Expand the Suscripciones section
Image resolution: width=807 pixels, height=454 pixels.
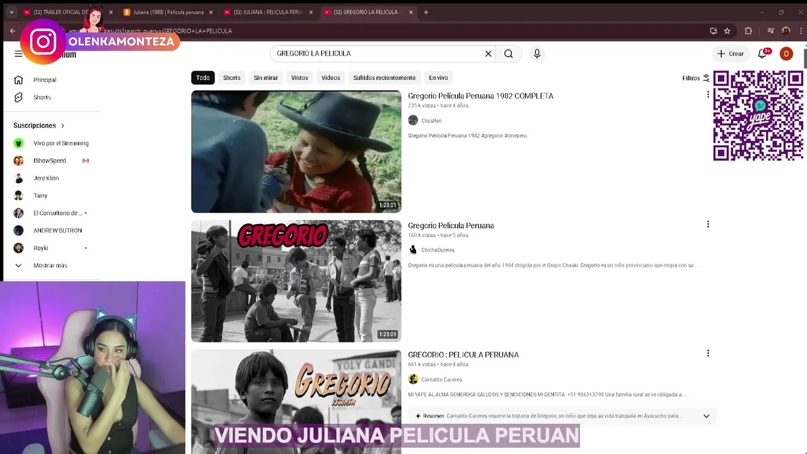point(39,125)
